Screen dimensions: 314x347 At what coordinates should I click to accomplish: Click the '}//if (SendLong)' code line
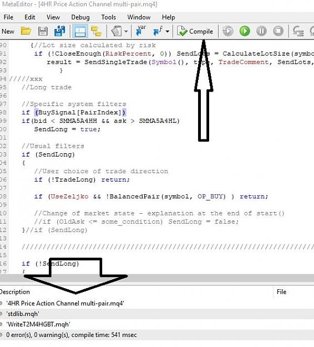click(x=54, y=230)
